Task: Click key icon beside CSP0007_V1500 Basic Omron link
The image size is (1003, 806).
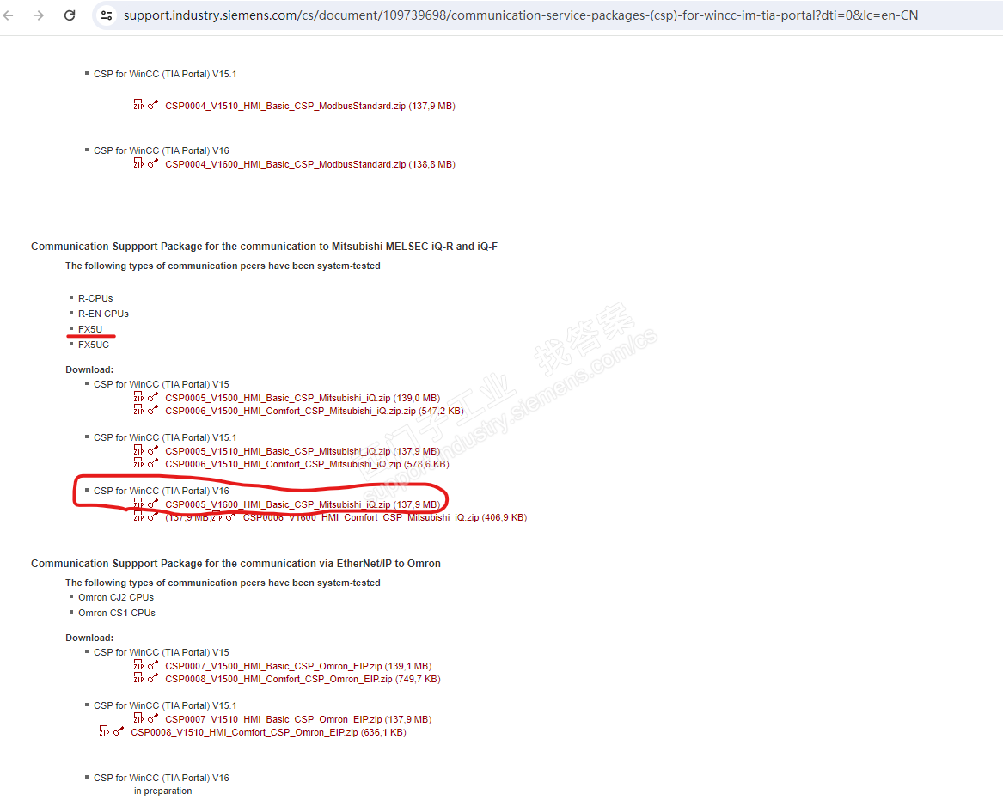Action: coord(153,665)
